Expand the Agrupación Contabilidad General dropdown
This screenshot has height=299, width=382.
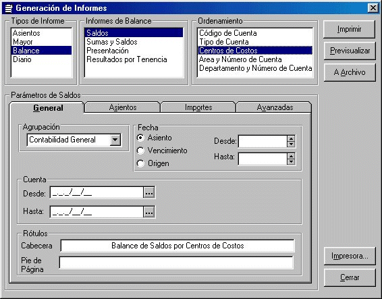(x=115, y=140)
